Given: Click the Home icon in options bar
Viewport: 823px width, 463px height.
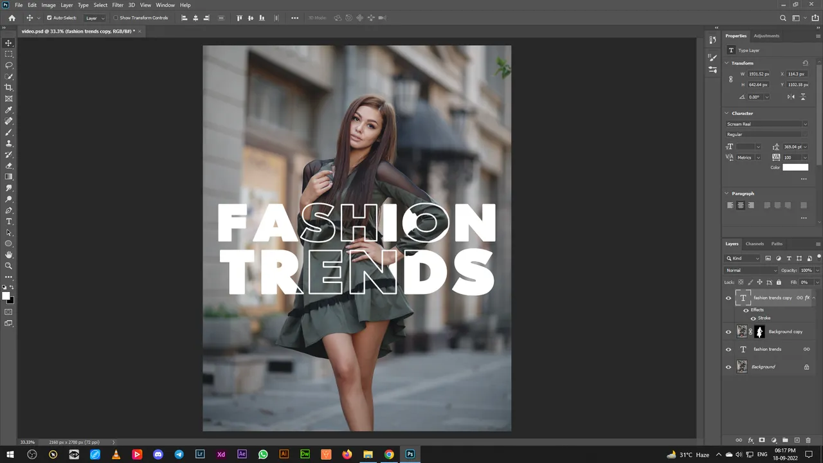Looking at the screenshot, I should click(12, 18).
